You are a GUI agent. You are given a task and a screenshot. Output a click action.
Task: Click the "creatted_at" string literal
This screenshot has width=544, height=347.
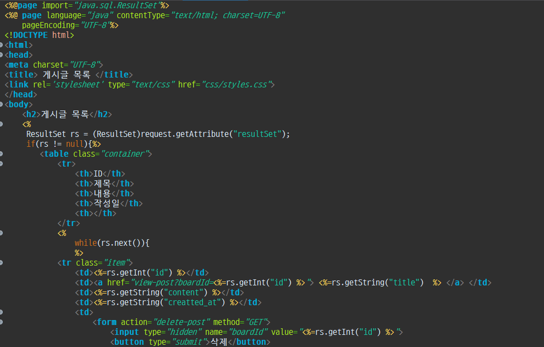pos(195,302)
